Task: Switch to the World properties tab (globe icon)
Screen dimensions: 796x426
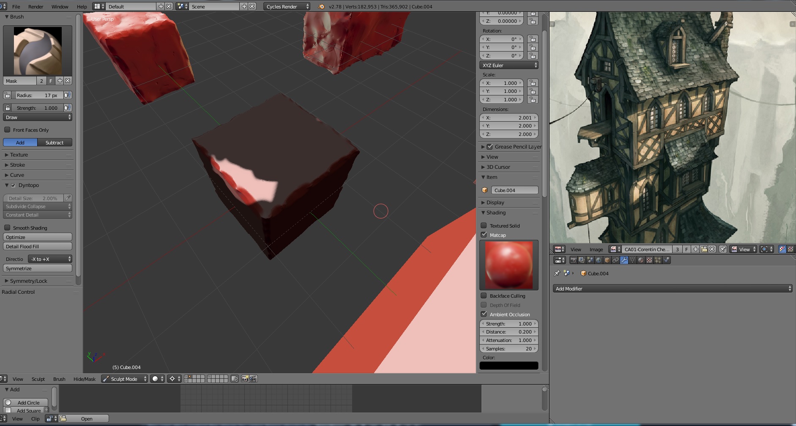Action: click(599, 260)
